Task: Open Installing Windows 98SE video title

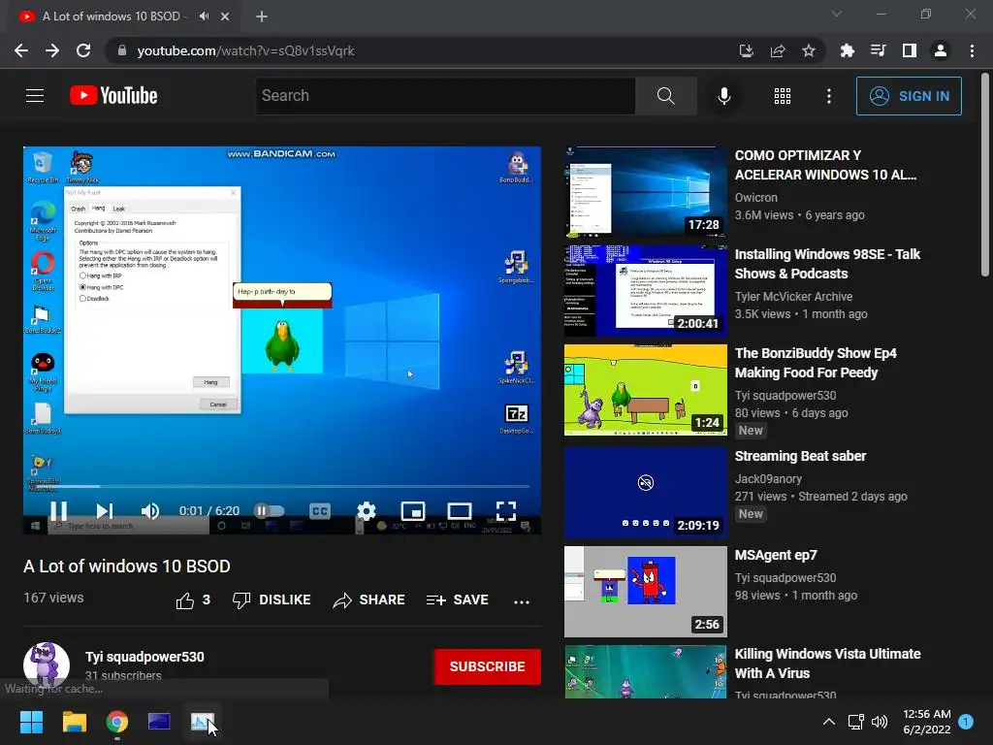Action: tap(827, 264)
